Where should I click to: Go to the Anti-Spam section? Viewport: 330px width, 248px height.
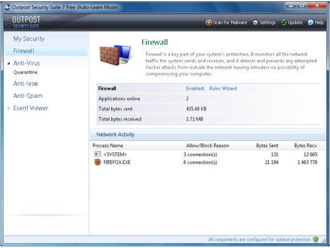(28, 96)
